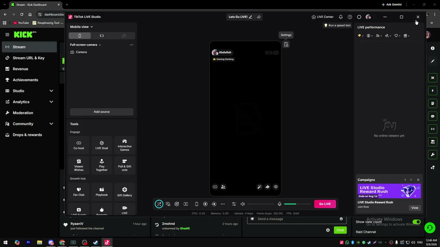Expand the Analytics section in Kick sidebar
This screenshot has width=440, height=247.
[51, 102]
